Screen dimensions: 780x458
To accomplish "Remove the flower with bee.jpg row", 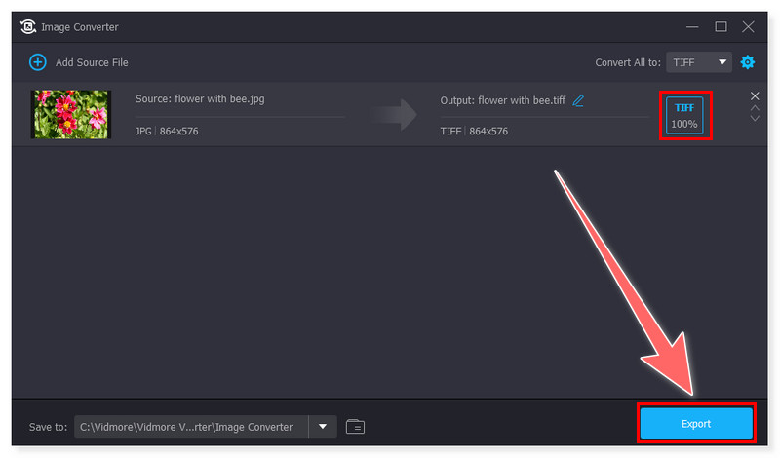I will 755,95.
